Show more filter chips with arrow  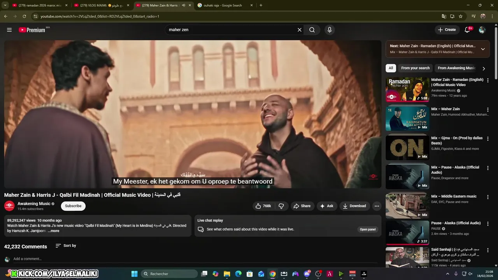tap(484, 68)
